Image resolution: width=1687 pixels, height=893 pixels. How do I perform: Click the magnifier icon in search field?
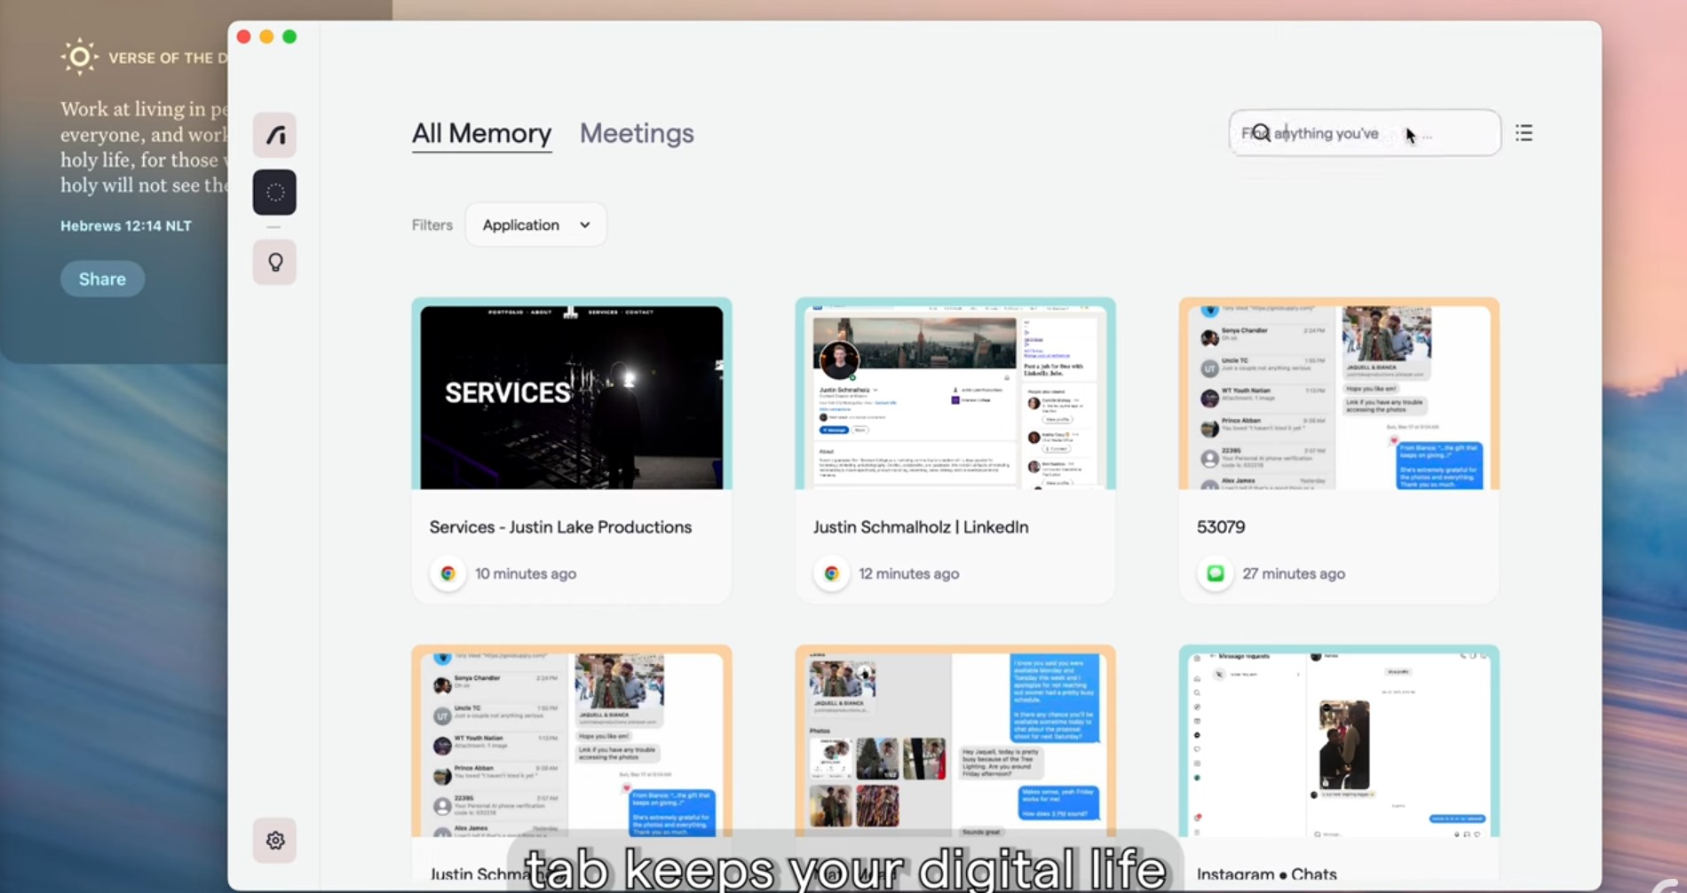coord(1261,133)
